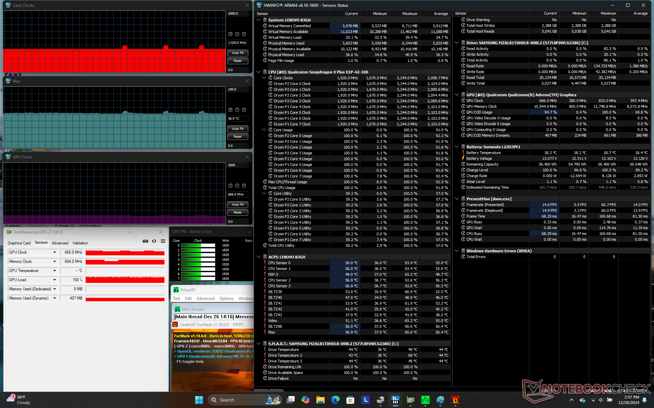Open the GPU Clock sensor dropdown in GPU-Z
The image size is (654, 408).
coord(54,252)
